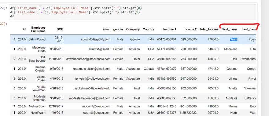
Task: Click total income 59434.0
Action: [213, 79]
